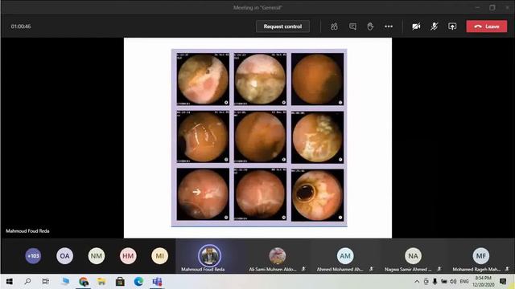The width and height of the screenshot is (515, 289).
Task: Select Mahmoud Foud Reda participant tile
Action: tap(210, 257)
